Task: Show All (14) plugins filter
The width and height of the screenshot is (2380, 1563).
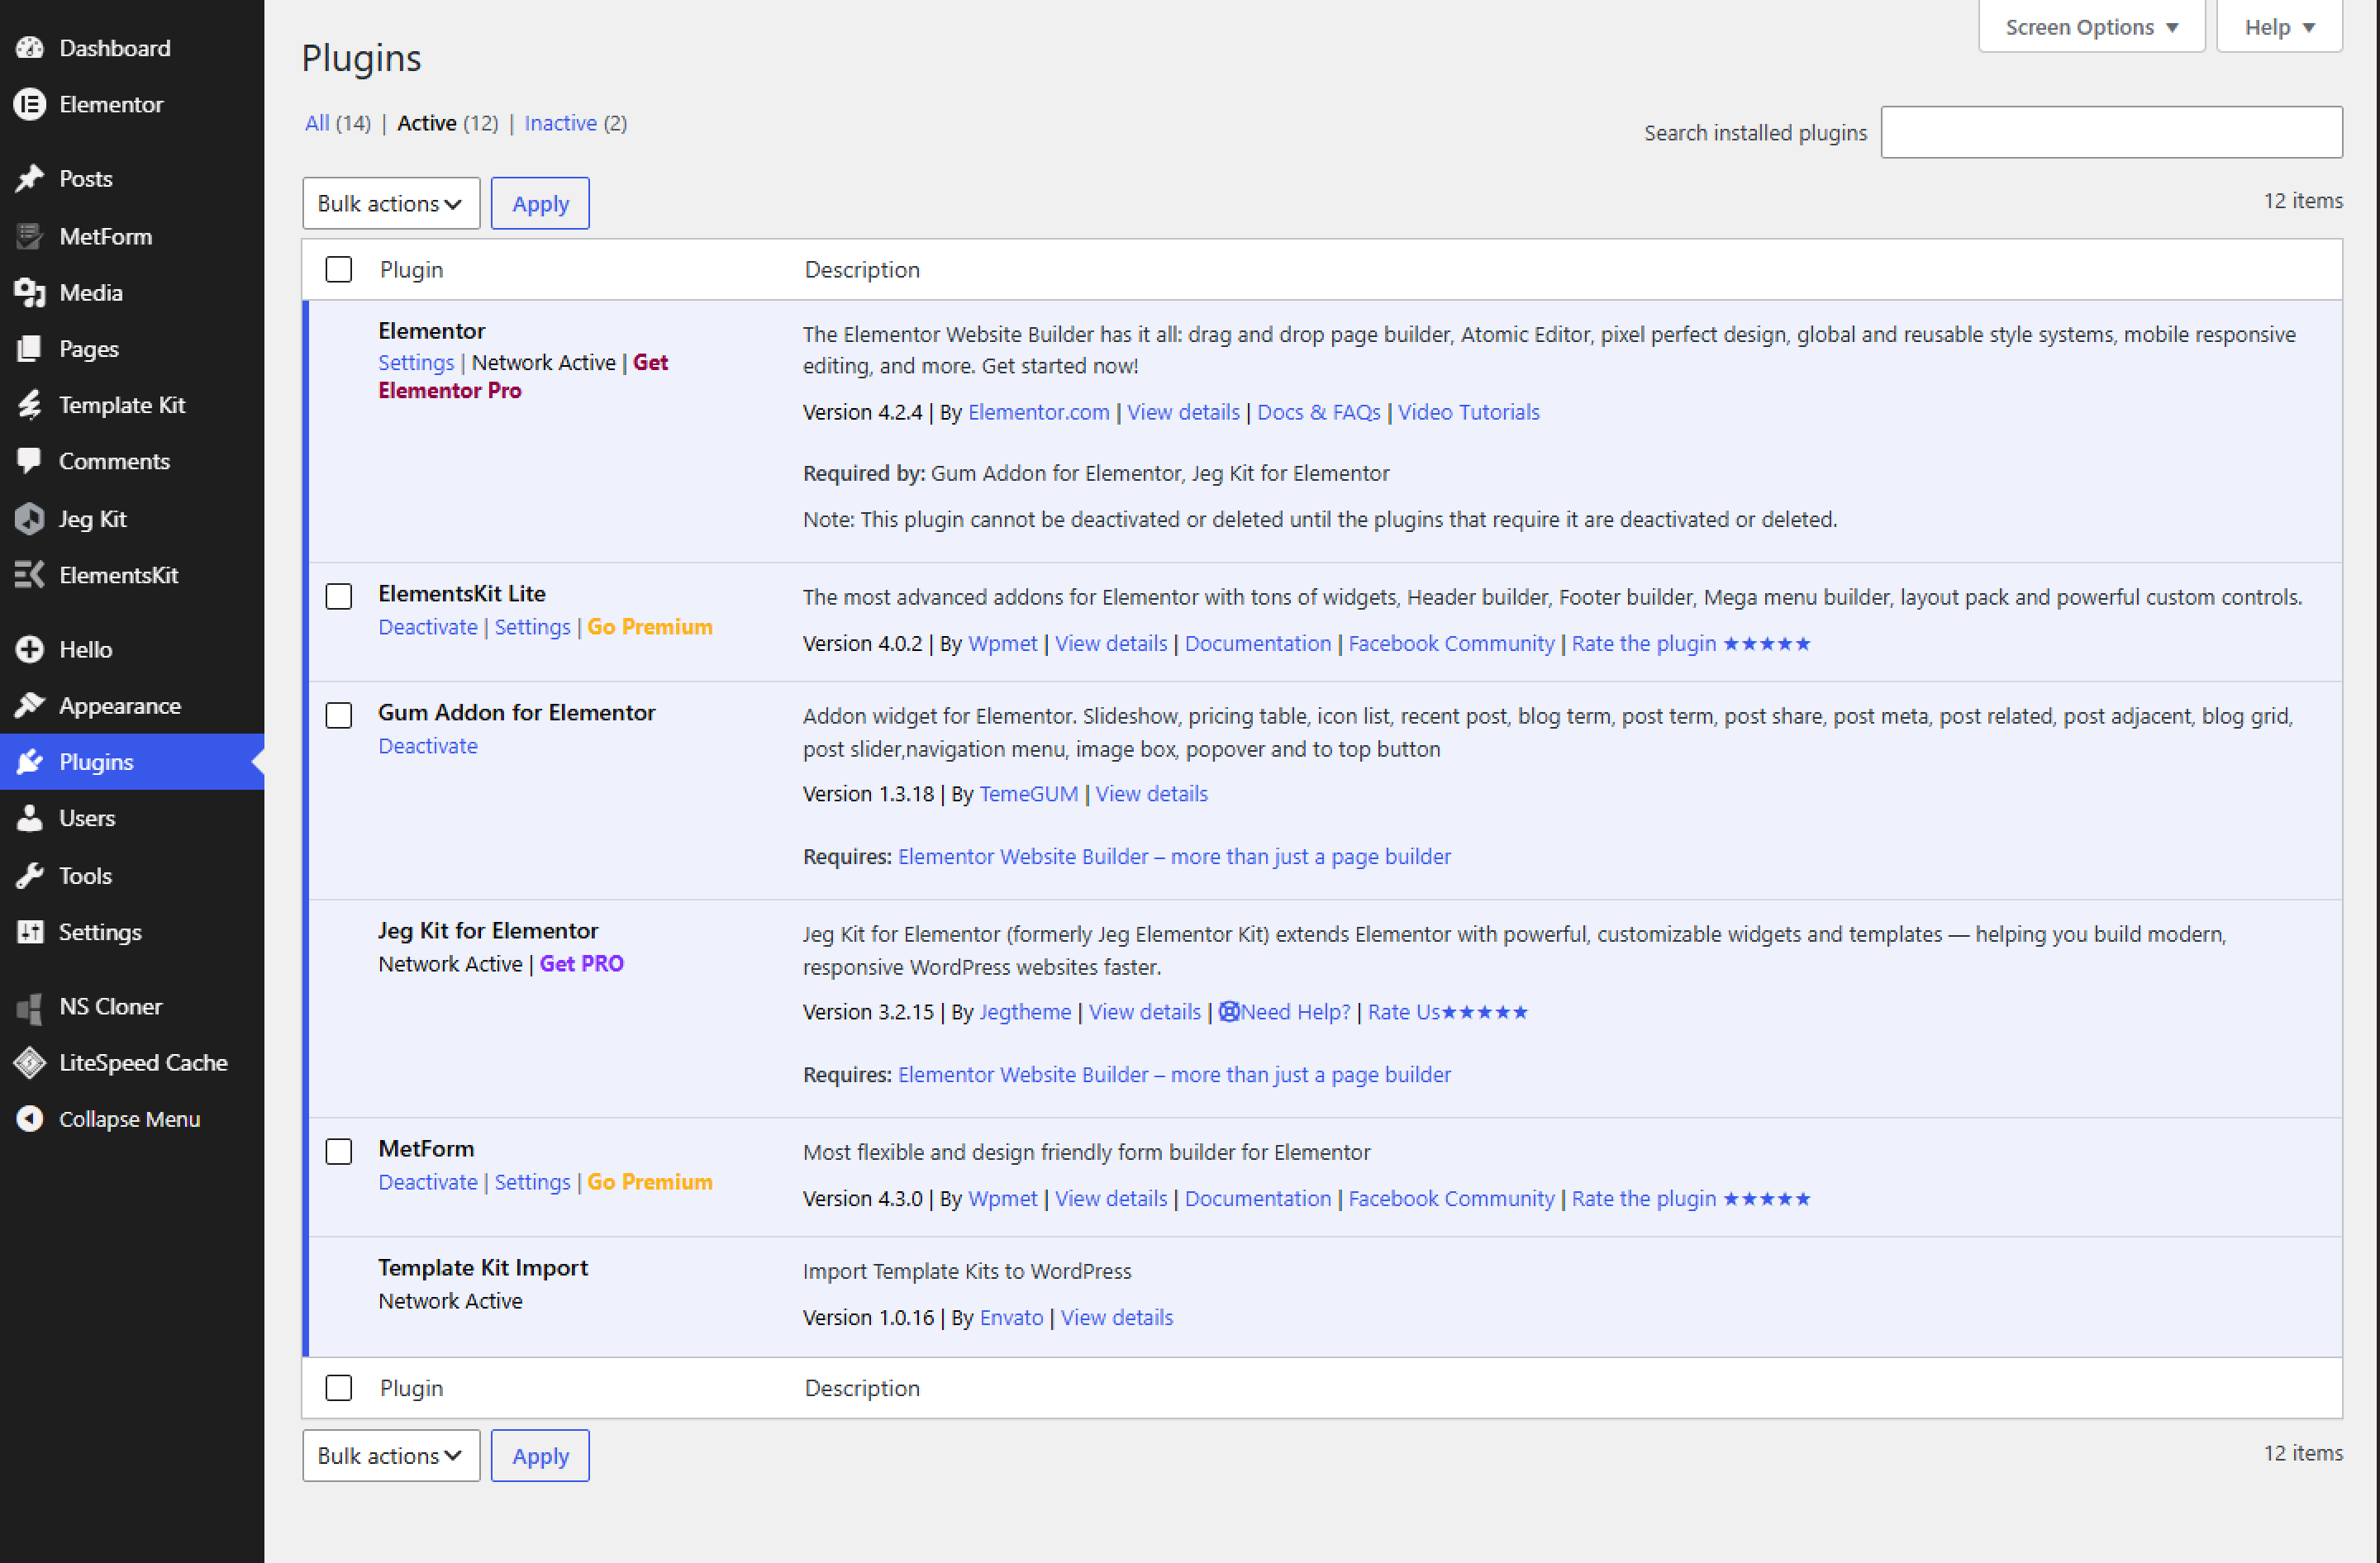Action: [x=337, y=123]
